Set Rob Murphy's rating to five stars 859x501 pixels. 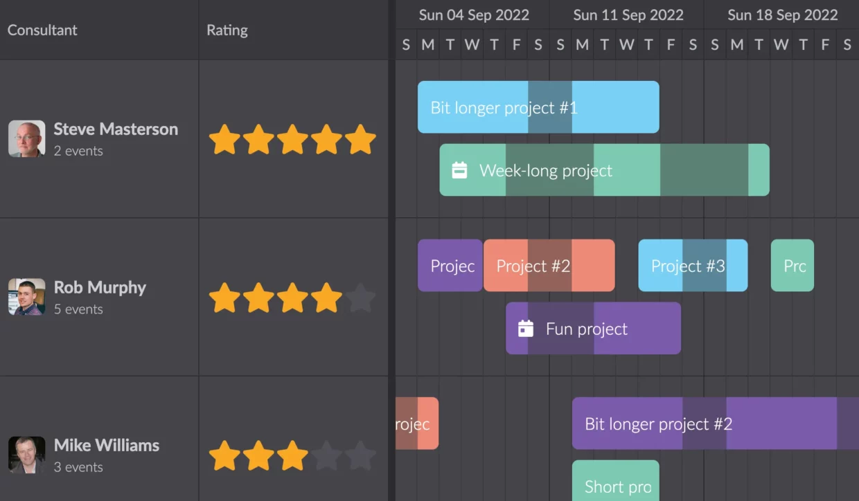pyautogui.click(x=360, y=298)
